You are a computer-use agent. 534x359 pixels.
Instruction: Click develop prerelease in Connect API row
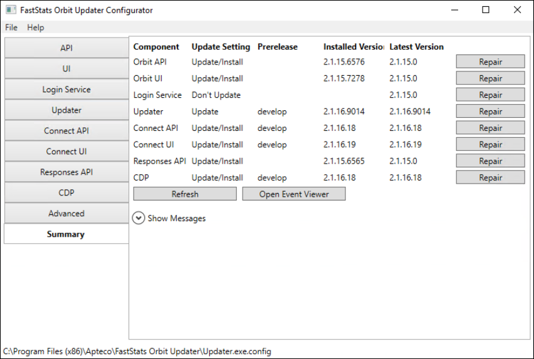[x=272, y=128]
